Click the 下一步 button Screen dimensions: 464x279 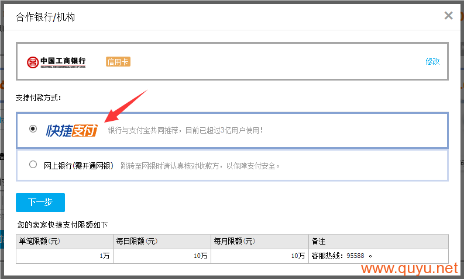(40, 202)
